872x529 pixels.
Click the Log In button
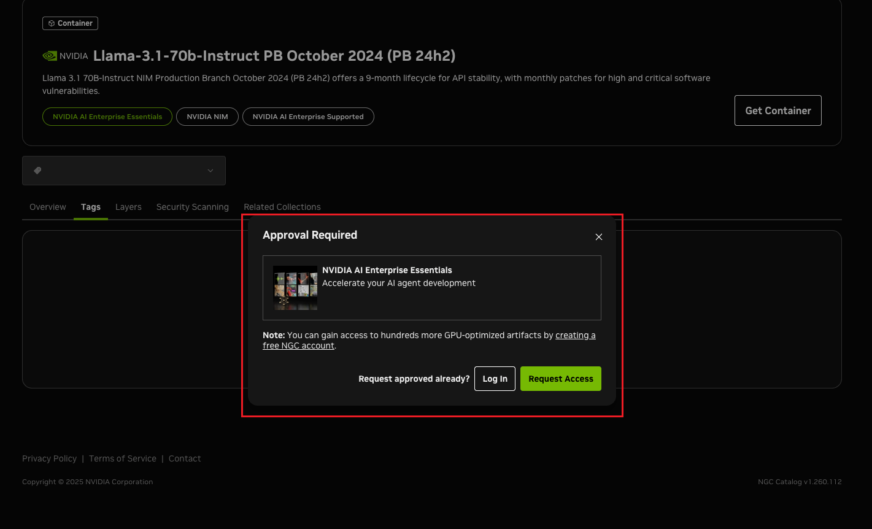[495, 379]
